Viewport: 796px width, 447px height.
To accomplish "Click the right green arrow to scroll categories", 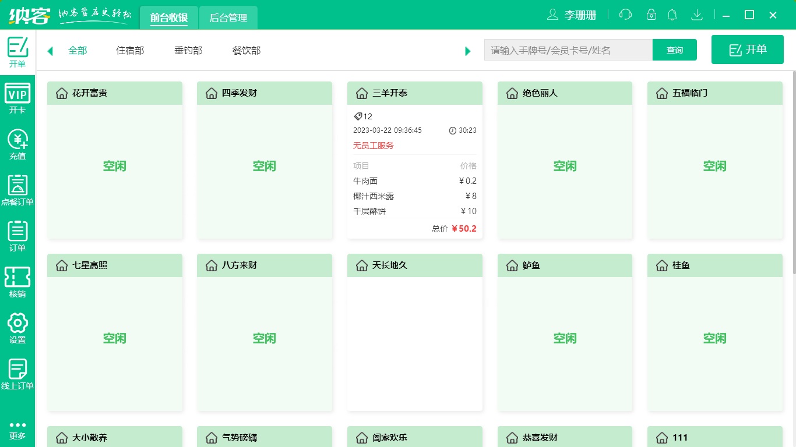I will pyautogui.click(x=467, y=51).
